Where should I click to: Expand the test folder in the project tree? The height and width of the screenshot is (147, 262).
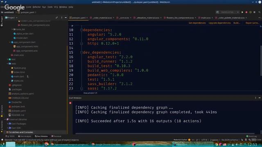7,59
